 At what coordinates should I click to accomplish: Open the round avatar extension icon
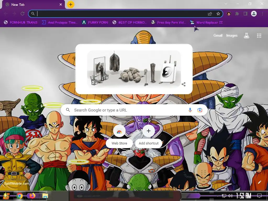click(x=229, y=14)
